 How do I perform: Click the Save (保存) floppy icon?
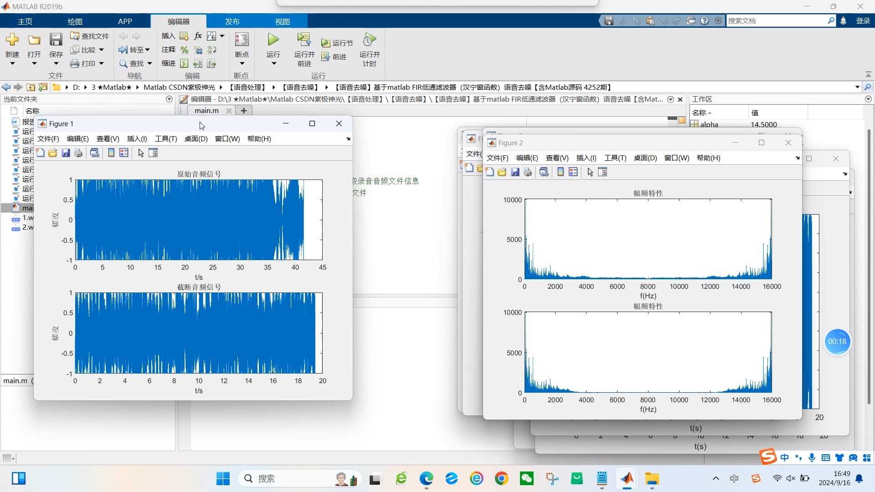(x=56, y=40)
